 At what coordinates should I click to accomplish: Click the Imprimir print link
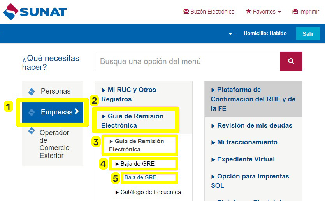[306, 12]
